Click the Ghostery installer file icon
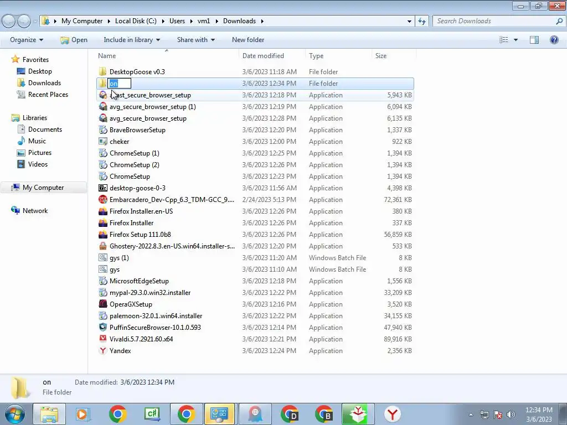This screenshot has width=567, height=425. 102,246
